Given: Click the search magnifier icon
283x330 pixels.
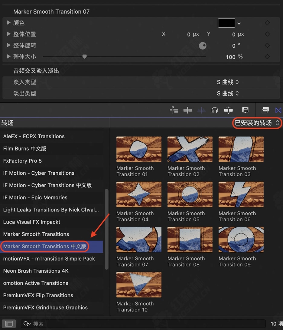Looking at the screenshot, I should tap(27, 324).
